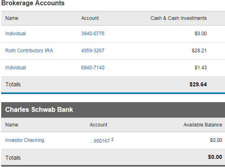Open the Individual account numbered 6840-7140
Screen dimensions: 225x167
(15, 68)
